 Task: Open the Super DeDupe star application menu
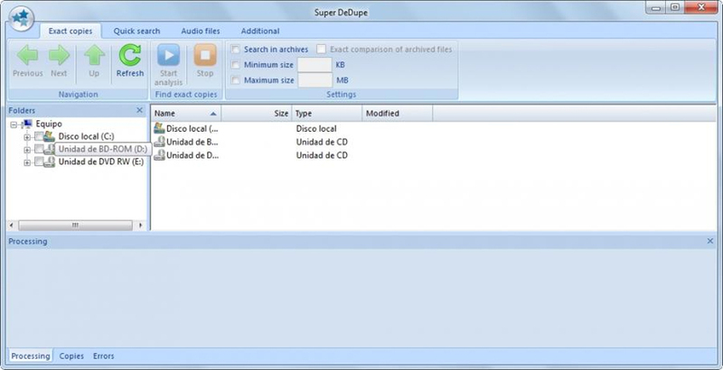coord(21,19)
